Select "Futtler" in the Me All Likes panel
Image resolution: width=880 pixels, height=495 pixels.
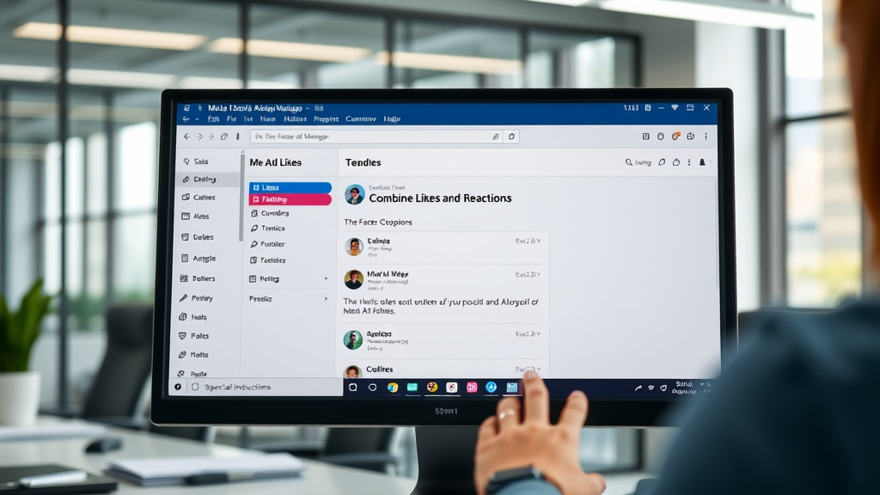click(268, 244)
